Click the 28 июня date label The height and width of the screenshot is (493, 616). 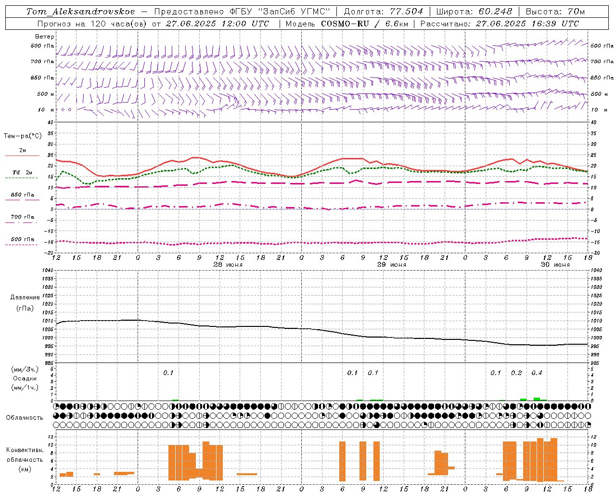228,265
